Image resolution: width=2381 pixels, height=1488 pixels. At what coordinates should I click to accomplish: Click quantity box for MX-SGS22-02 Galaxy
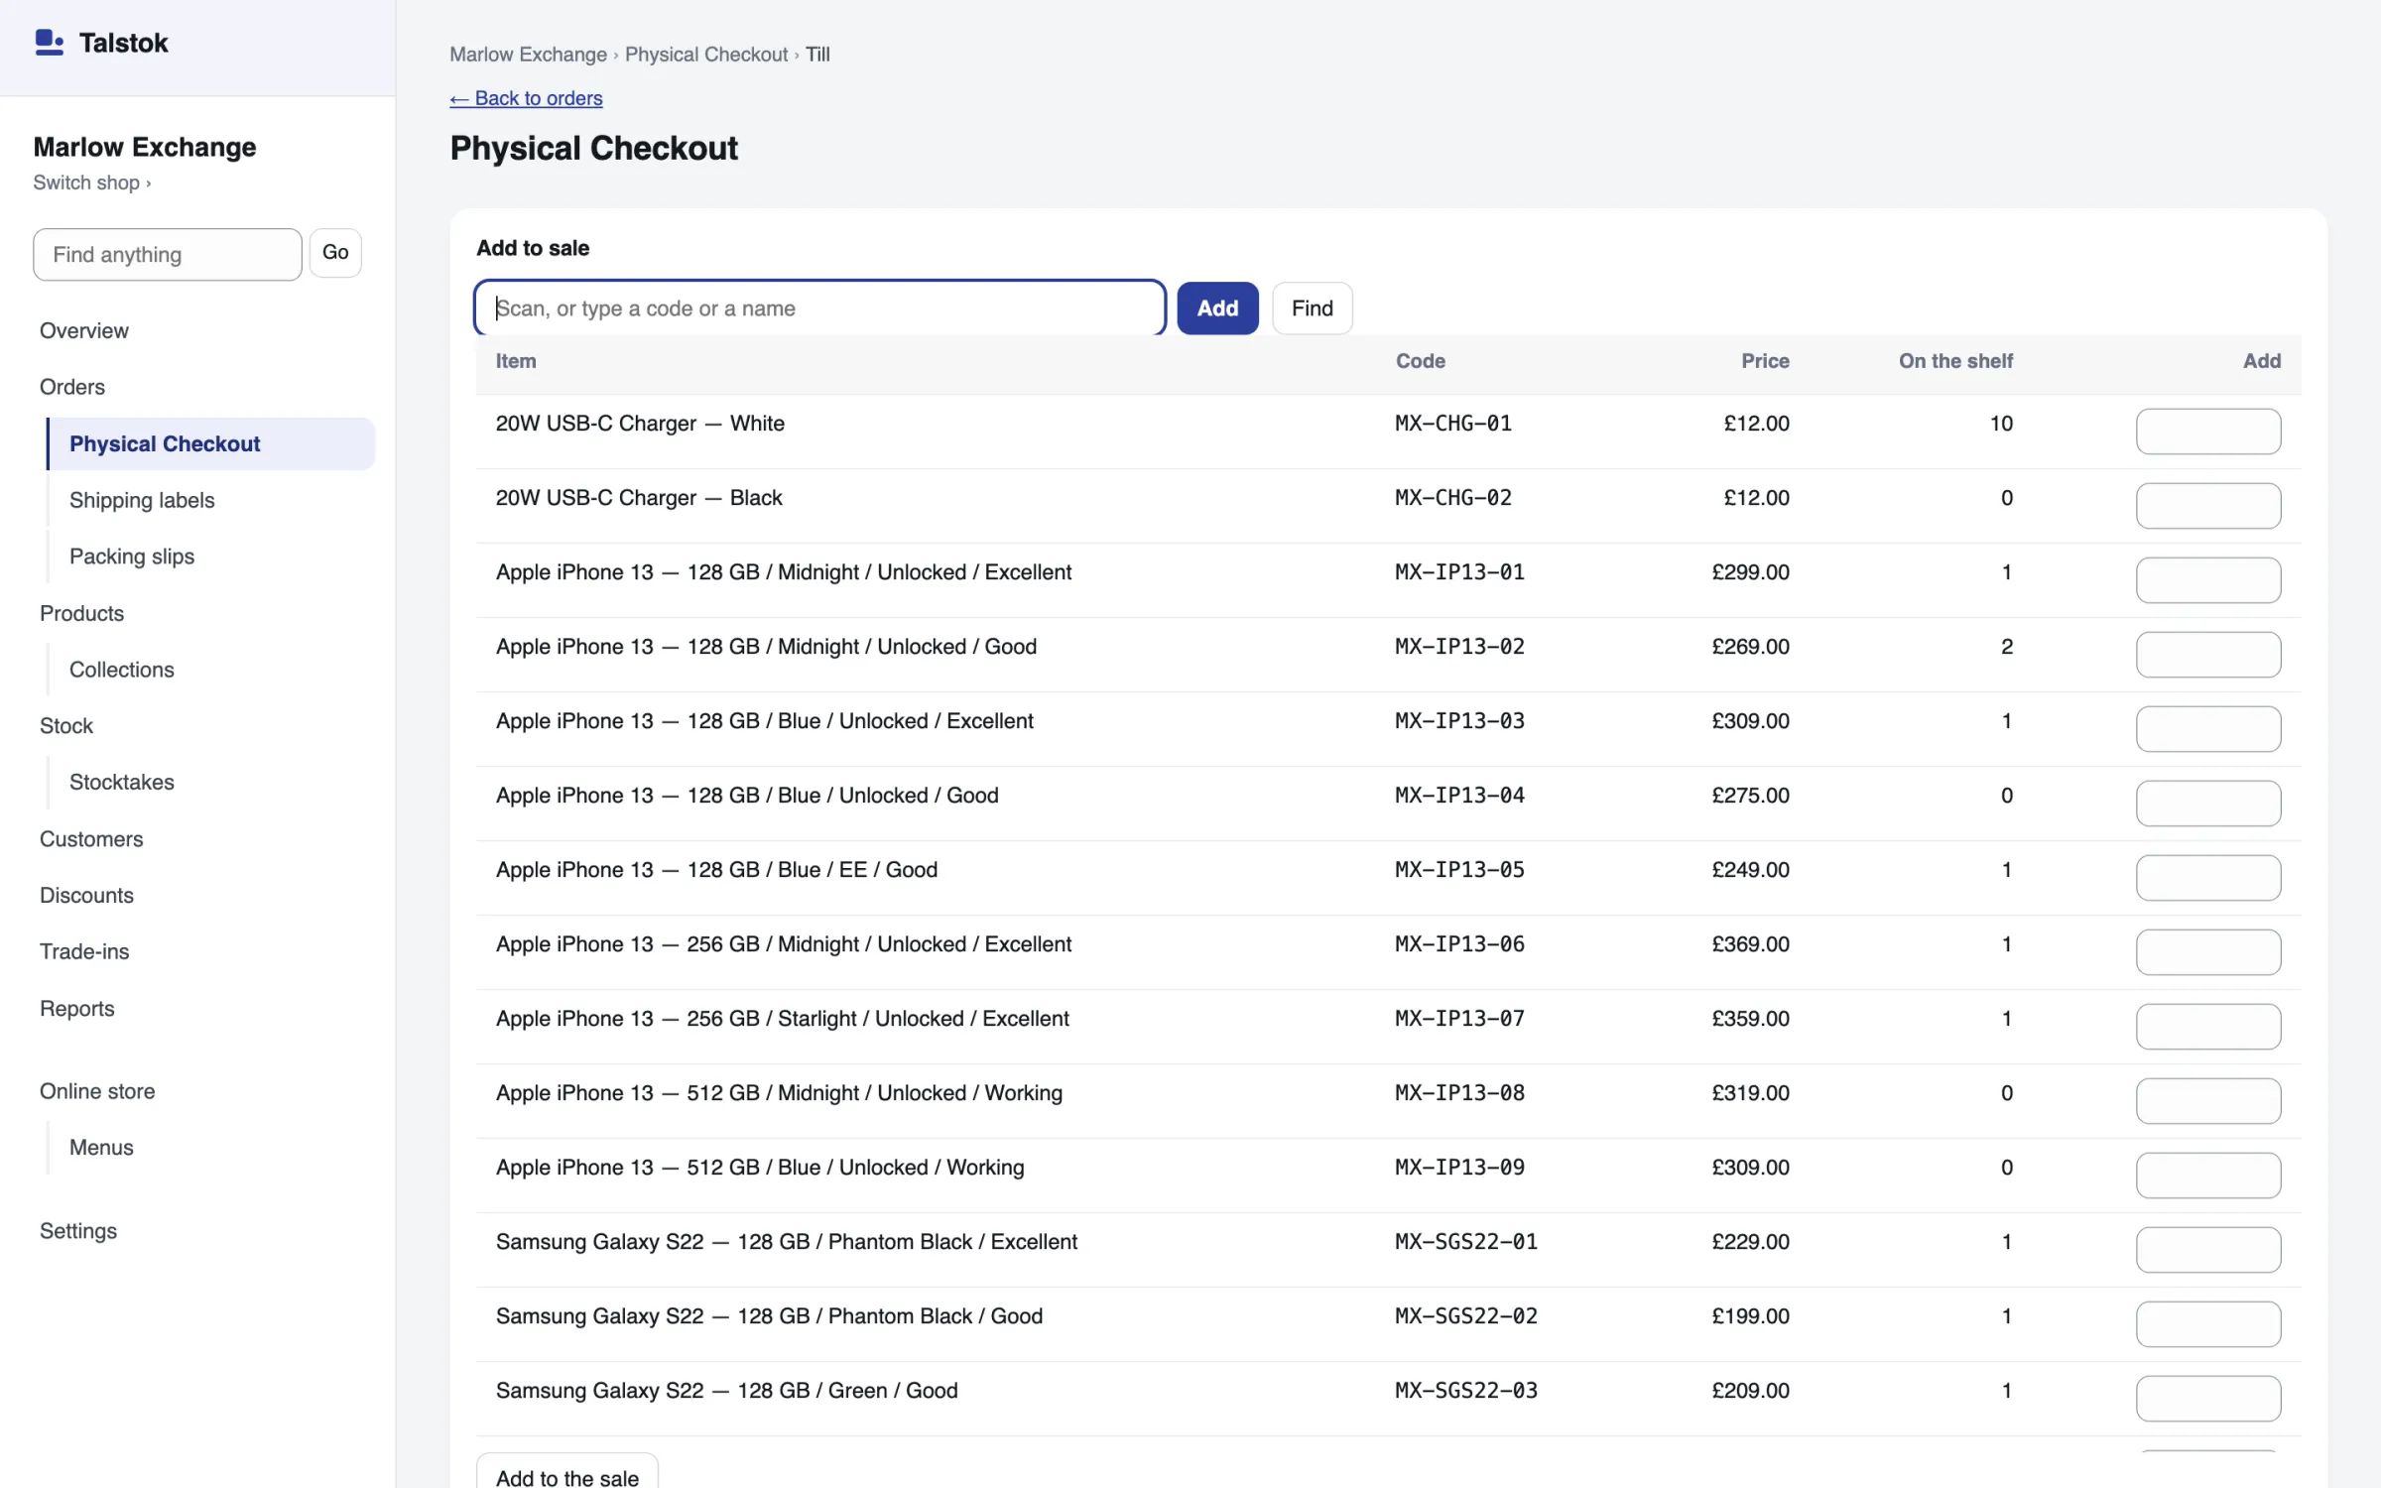pos(2207,1324)
